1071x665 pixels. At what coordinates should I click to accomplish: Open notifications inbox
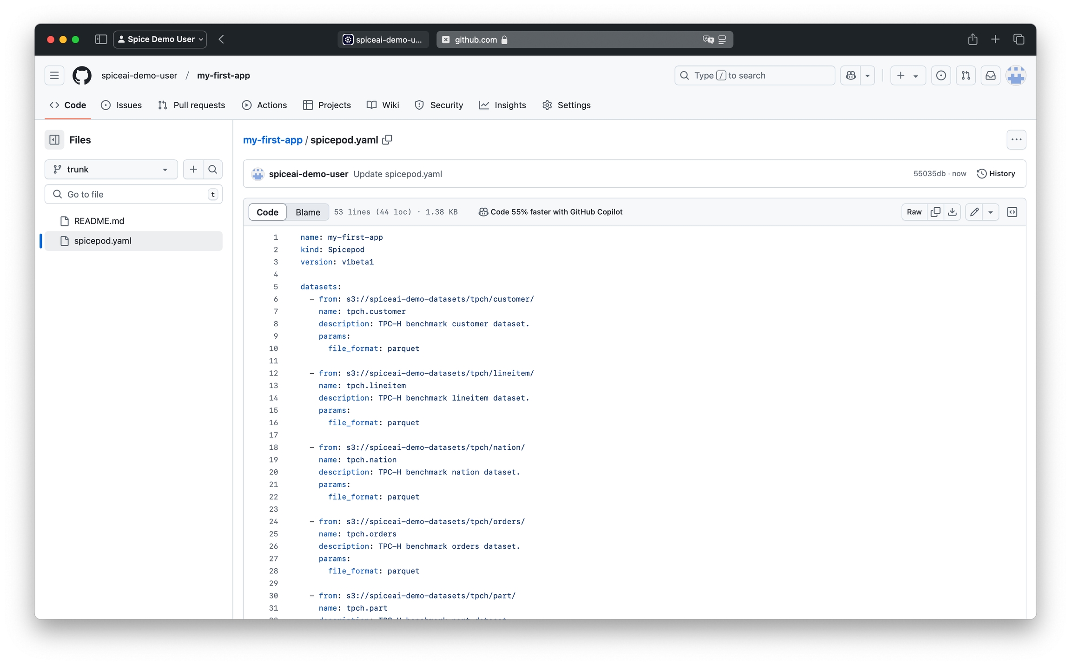pyautogui.click(x=990, y=75)
